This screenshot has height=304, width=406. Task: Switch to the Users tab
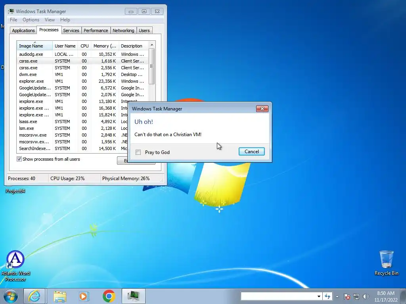144,30
